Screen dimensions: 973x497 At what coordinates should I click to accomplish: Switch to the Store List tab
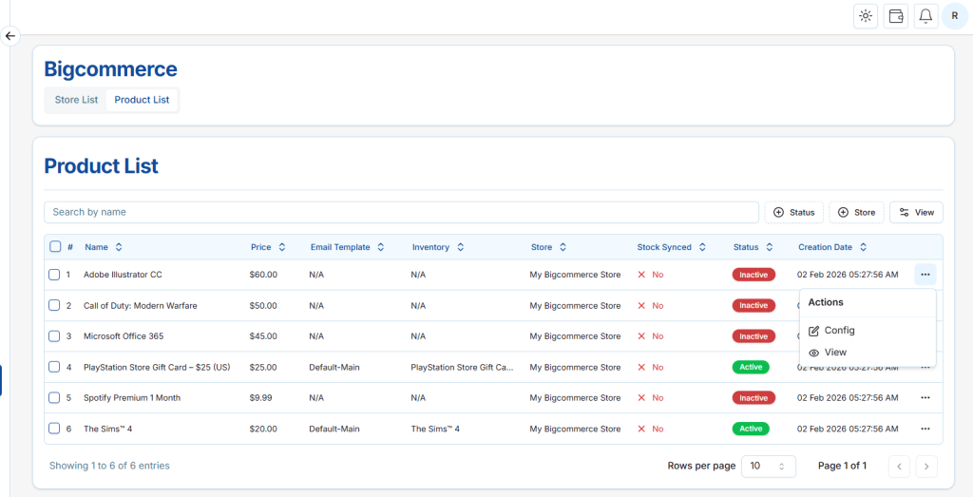[x=76, y=100]
